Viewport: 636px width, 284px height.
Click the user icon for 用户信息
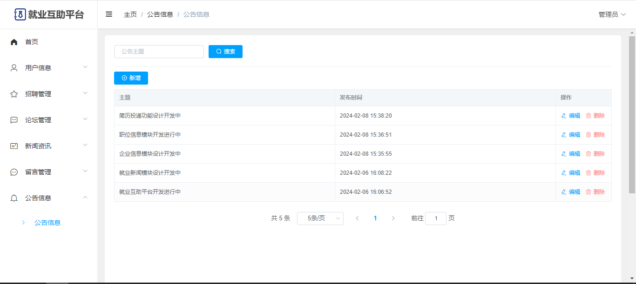(x=14, y=68)
